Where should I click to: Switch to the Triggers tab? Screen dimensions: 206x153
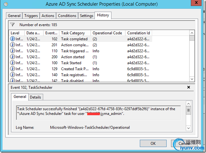click(31, 16)
